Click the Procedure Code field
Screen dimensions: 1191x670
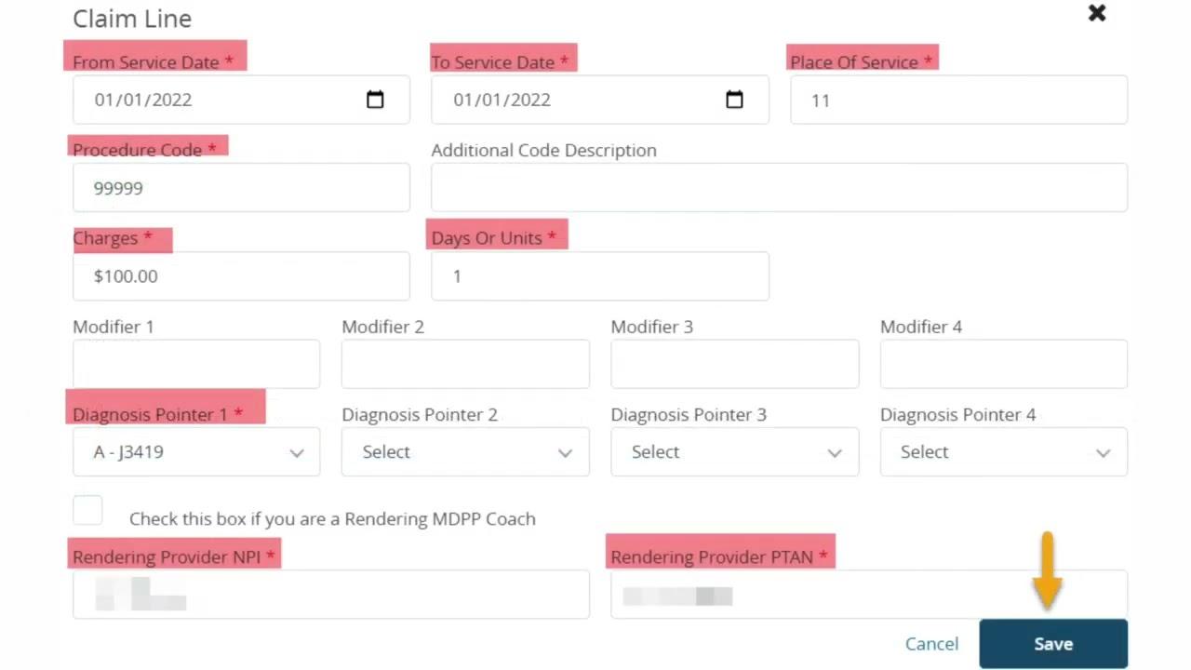click(x=241, y=188)
